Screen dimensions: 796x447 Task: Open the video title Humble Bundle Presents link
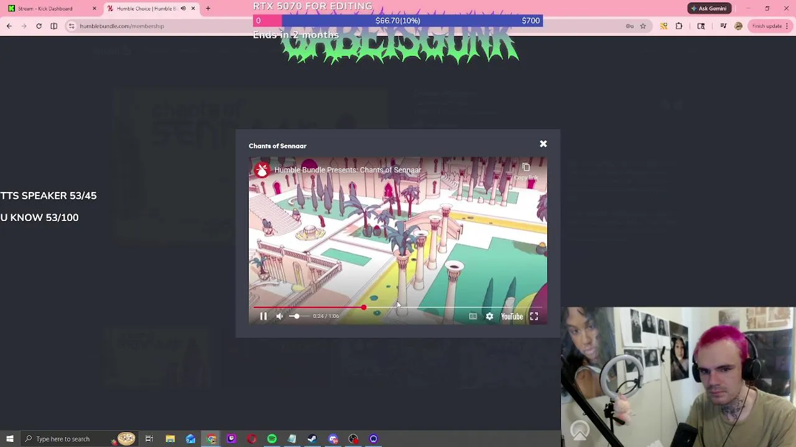pos(348,170)
